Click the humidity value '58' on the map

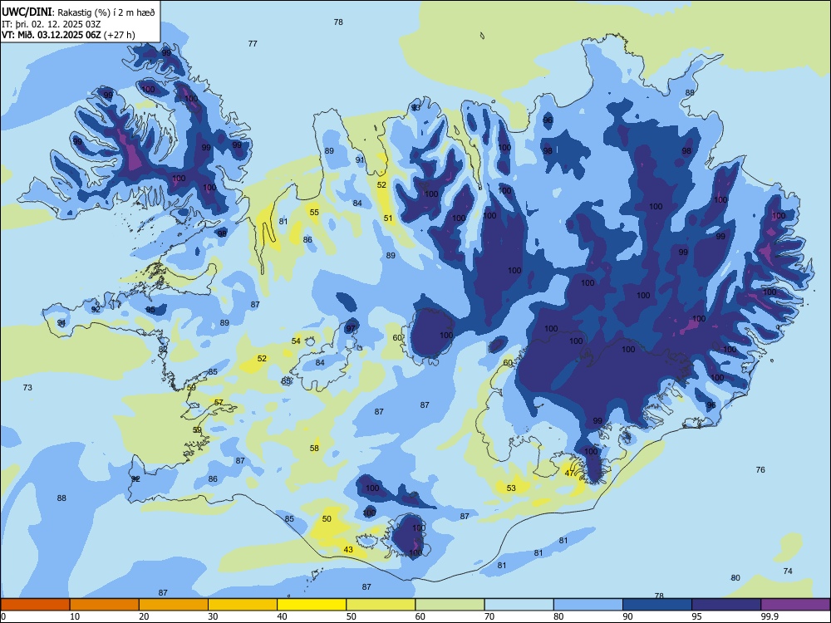(314, 449)
